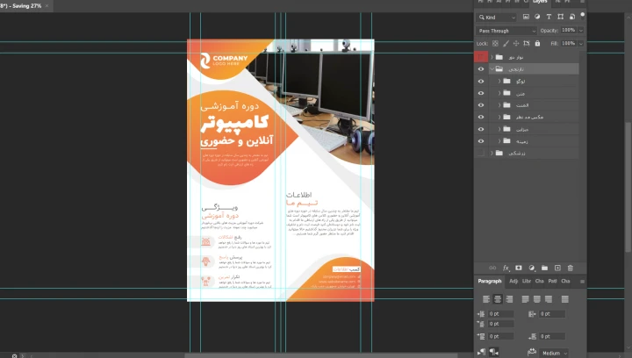Create a new group folder icon
632x358 pixels.
point(544,268)
